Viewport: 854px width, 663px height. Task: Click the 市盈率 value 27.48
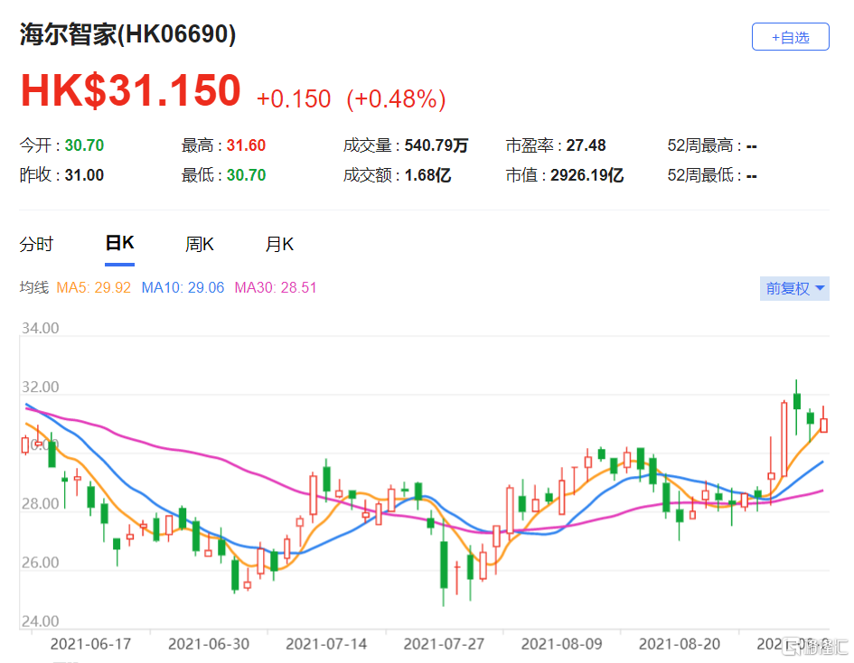tap(586, 145)
